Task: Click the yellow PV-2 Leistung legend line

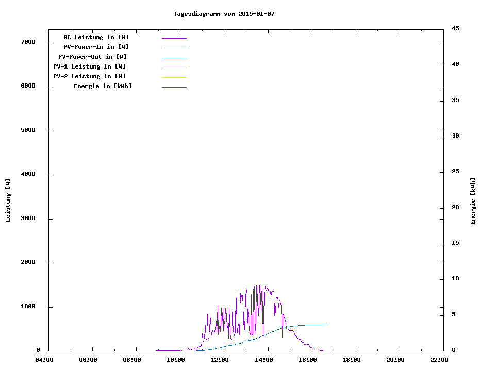Action: (x=174, y=77)
